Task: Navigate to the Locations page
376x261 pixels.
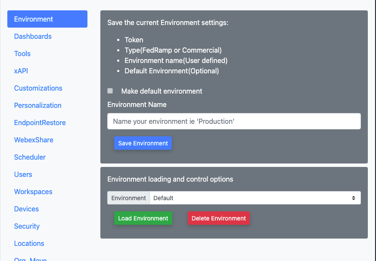Action: [x=29, y=243]
